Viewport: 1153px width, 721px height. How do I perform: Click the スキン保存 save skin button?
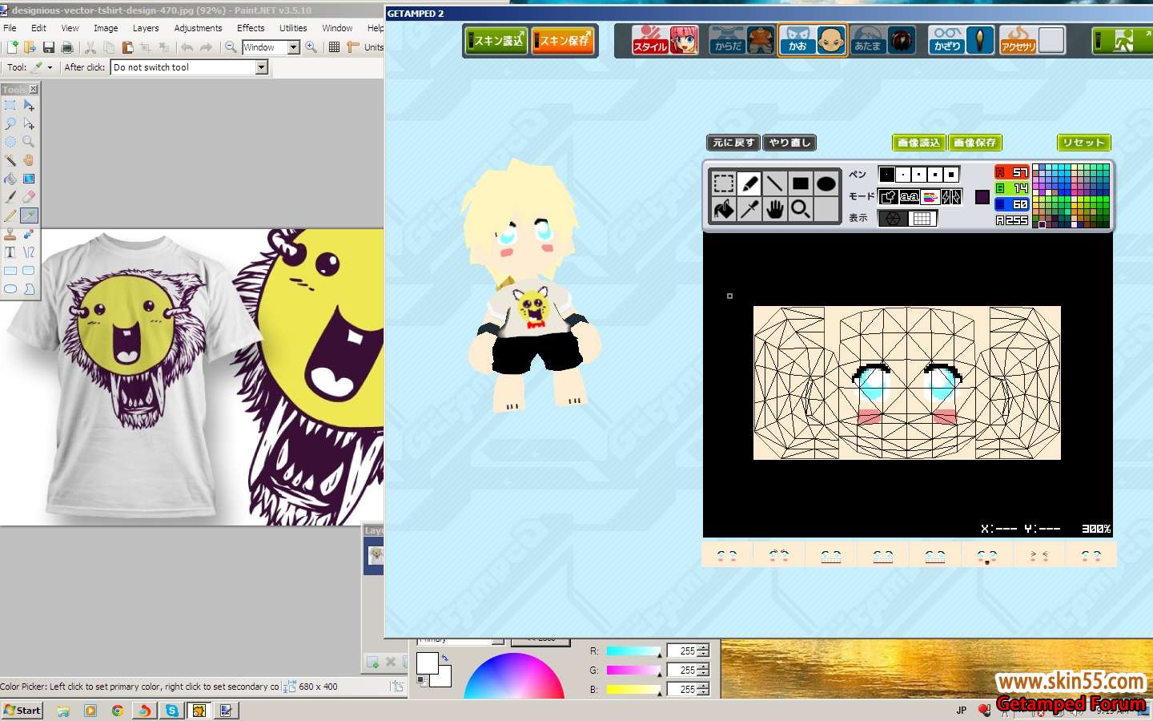click(564, 40)
